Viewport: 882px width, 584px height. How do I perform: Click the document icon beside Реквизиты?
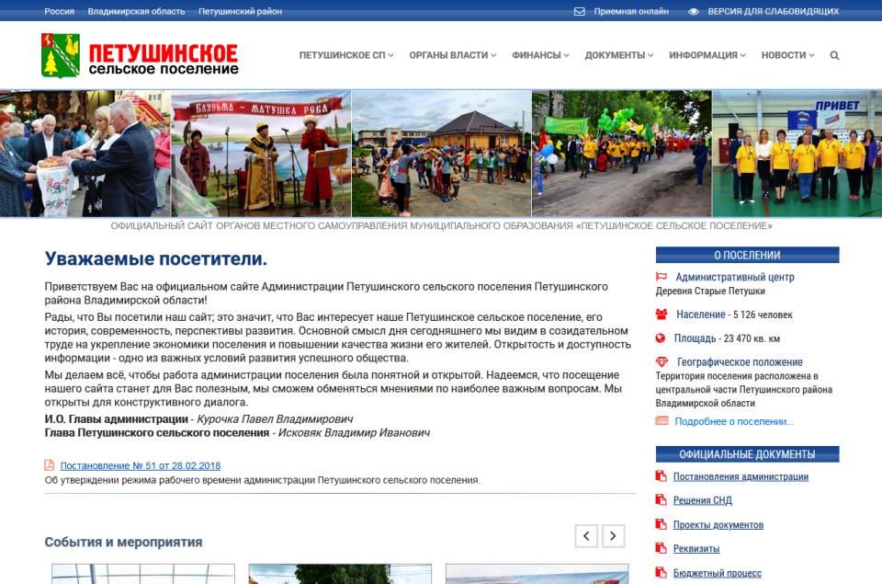[661, 548]
